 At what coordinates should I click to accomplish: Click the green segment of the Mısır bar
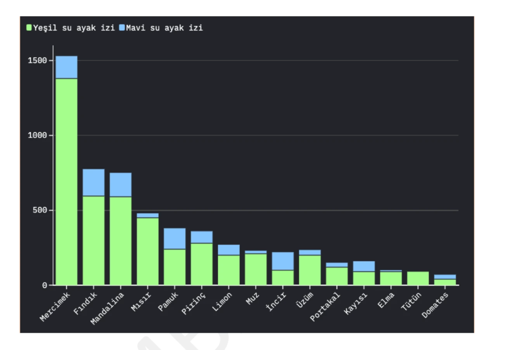click(147, 251)
